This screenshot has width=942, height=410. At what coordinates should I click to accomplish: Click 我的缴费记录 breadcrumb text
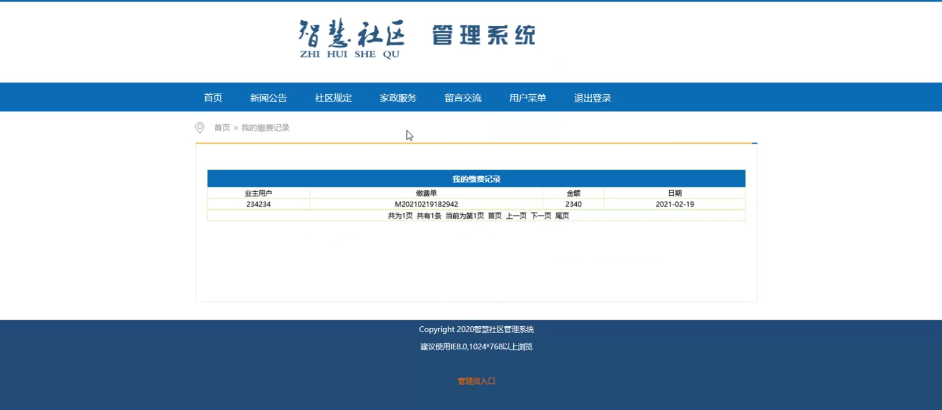[265, 128]
